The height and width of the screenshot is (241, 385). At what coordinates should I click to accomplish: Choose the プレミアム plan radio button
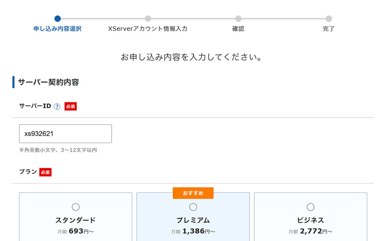pos(193,207)
